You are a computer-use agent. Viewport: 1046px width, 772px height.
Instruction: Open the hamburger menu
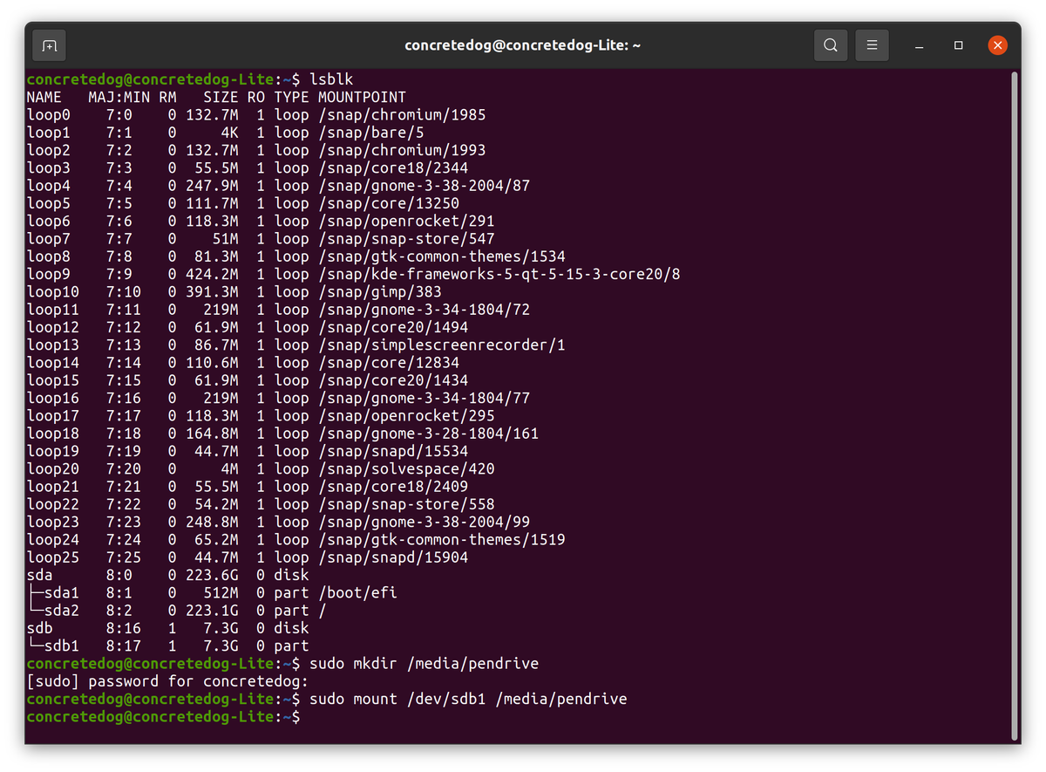(x=872, y=44)
